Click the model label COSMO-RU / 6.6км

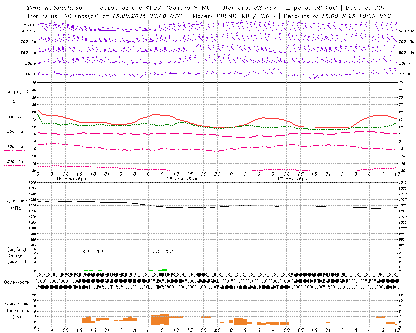246,16
